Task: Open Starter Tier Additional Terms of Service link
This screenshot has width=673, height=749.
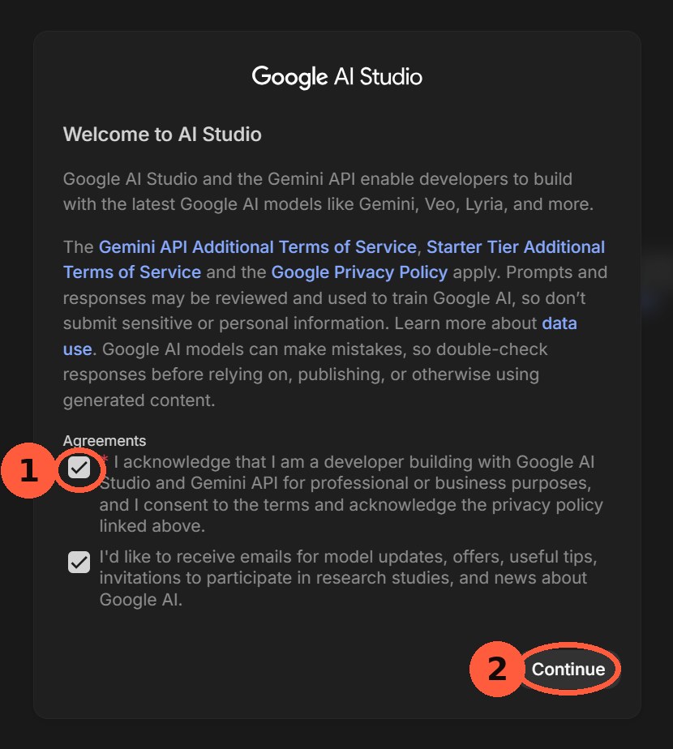Action: pyautogui.click(x=334, y=259)
